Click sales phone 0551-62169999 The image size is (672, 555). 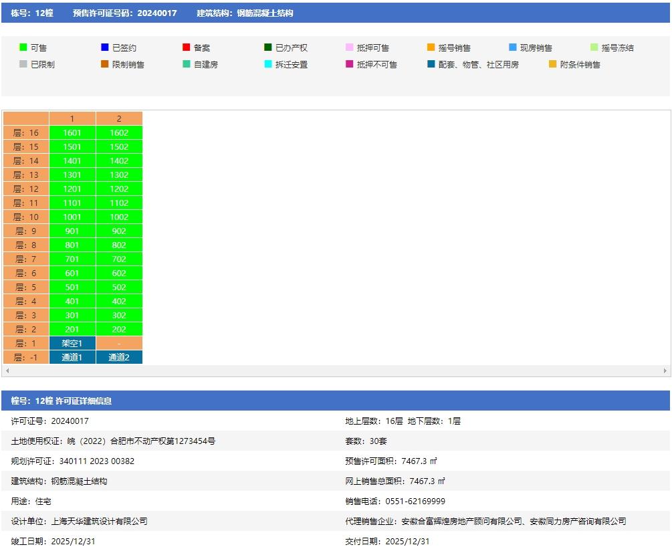click(x=415, y=501)
